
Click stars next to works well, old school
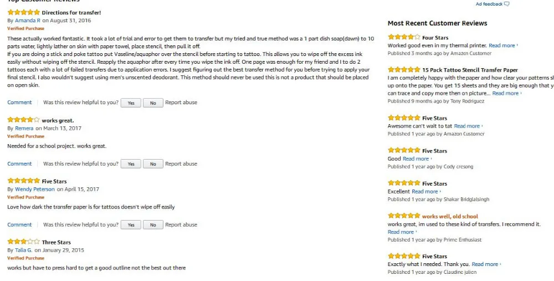point(404,216)
